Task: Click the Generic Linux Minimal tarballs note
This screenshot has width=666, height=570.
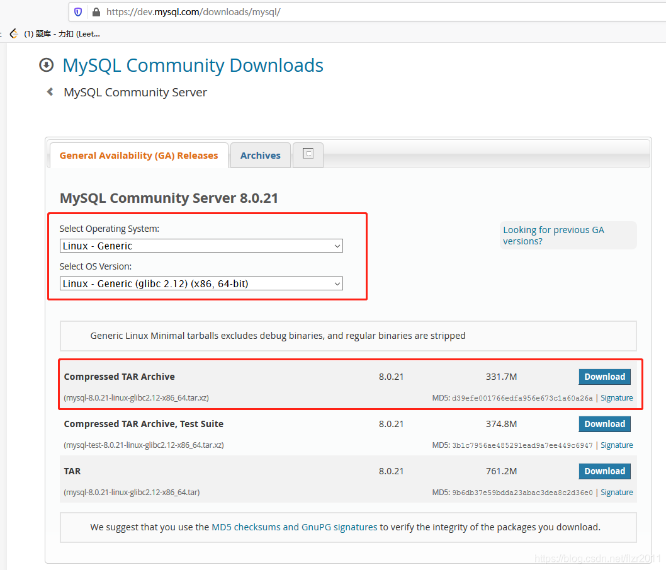Action: (278, 336)
